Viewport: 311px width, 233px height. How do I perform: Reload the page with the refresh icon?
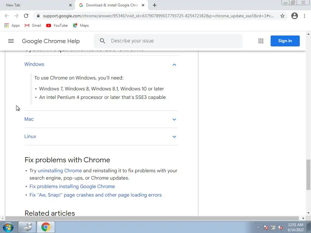(26, 16)
